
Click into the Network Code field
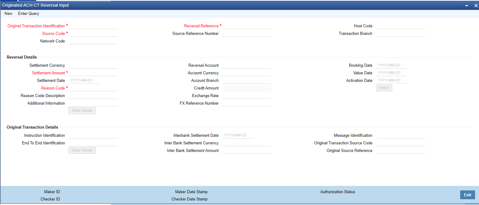coord(93,41)
